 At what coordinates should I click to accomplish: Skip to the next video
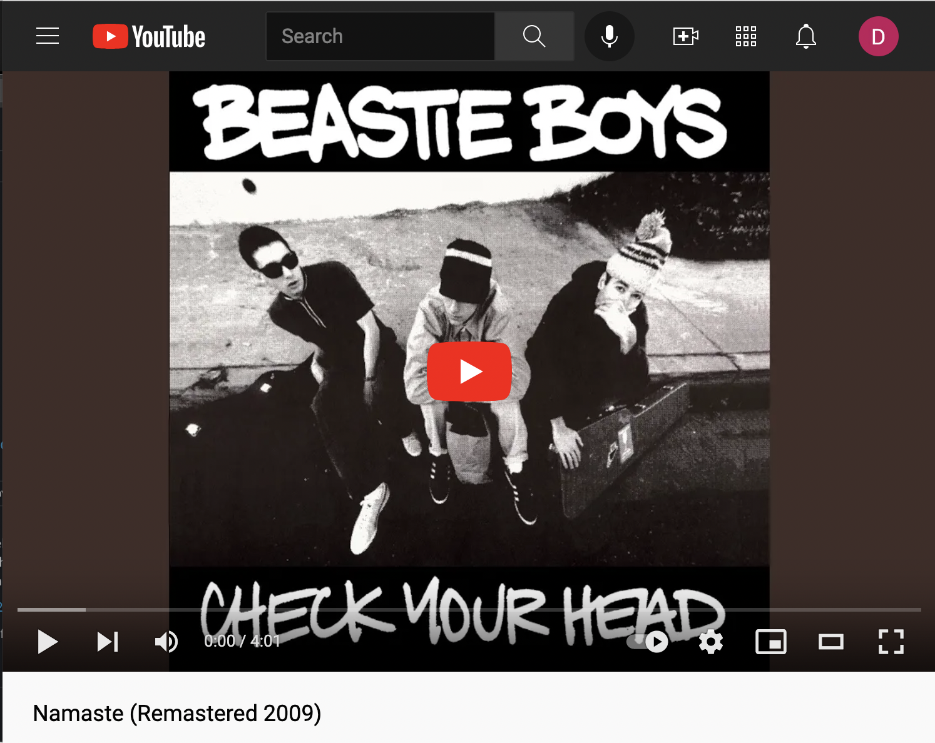[108, 642]
